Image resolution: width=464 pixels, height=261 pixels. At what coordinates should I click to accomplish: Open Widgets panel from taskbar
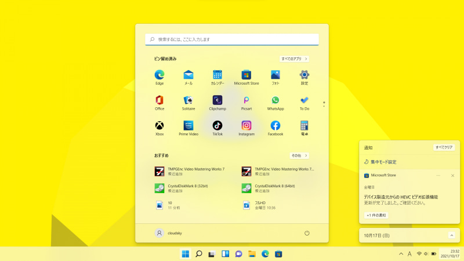[x=225, y=254]
